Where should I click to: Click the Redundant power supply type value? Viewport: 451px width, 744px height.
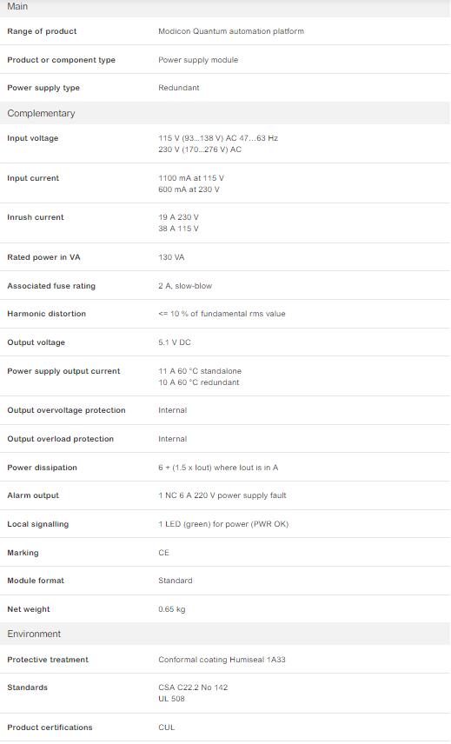[179, 88]
